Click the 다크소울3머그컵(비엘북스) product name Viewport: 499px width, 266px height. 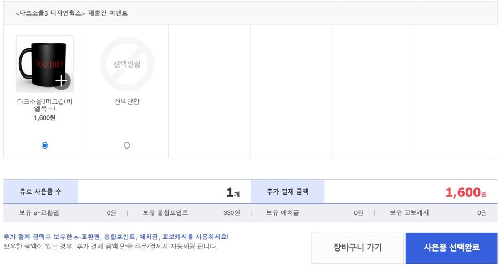[x=45, y=105]
